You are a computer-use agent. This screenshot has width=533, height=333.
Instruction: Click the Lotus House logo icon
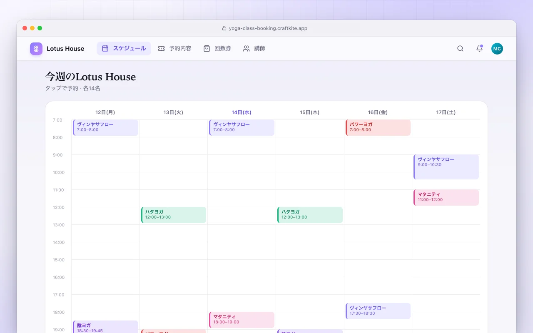[x=36, y=49]
